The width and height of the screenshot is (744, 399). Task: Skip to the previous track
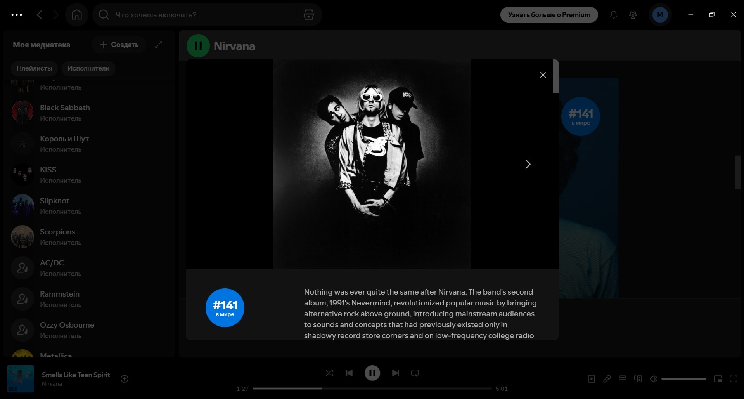coord(349,373)
